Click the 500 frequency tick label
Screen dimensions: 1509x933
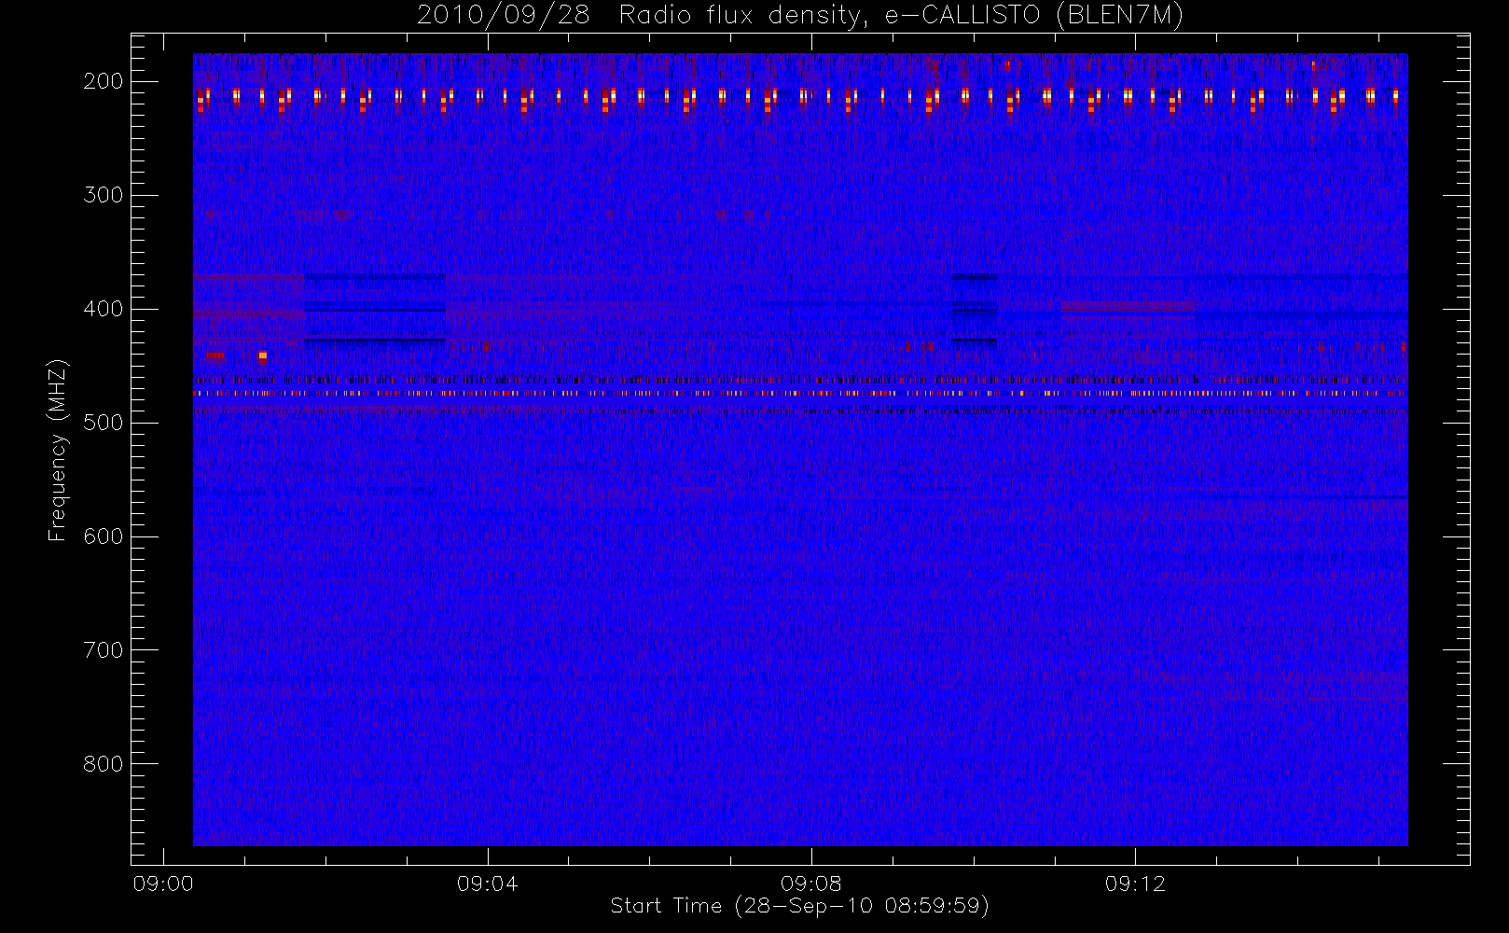104,423
